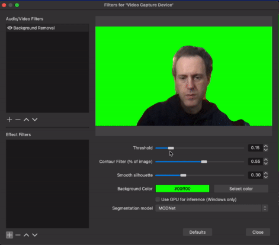Remove selected audio/video filter
279x245 pixels.
(18, 120)
